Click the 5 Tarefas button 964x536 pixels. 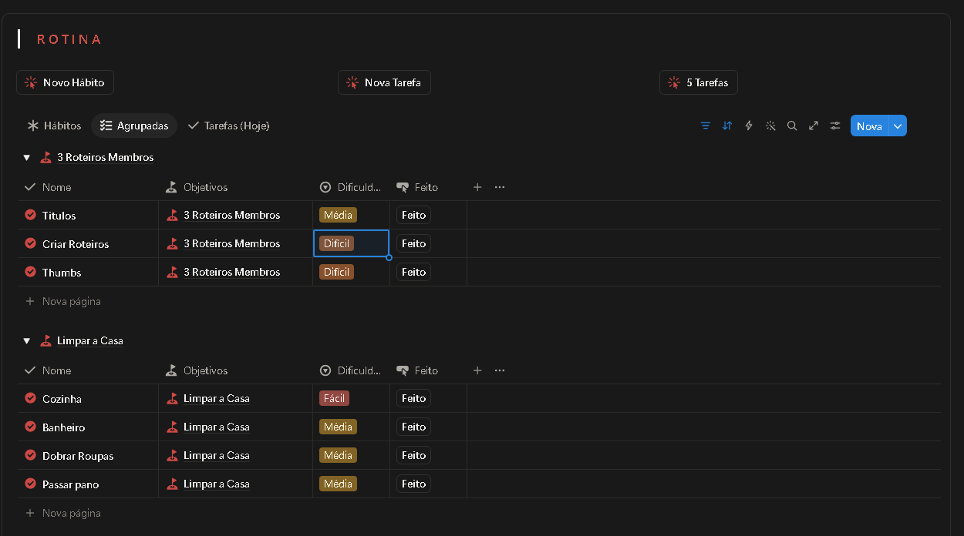699,82
